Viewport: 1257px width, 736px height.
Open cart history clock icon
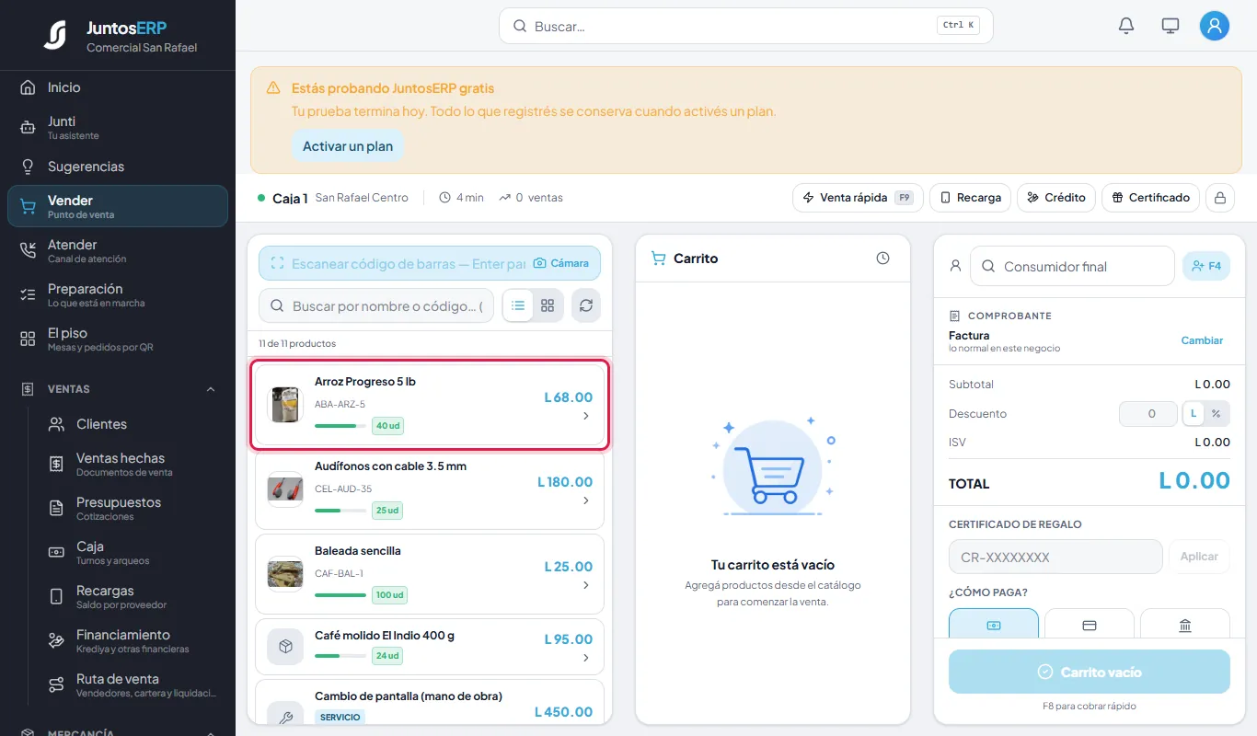click(x=883, y=259)
